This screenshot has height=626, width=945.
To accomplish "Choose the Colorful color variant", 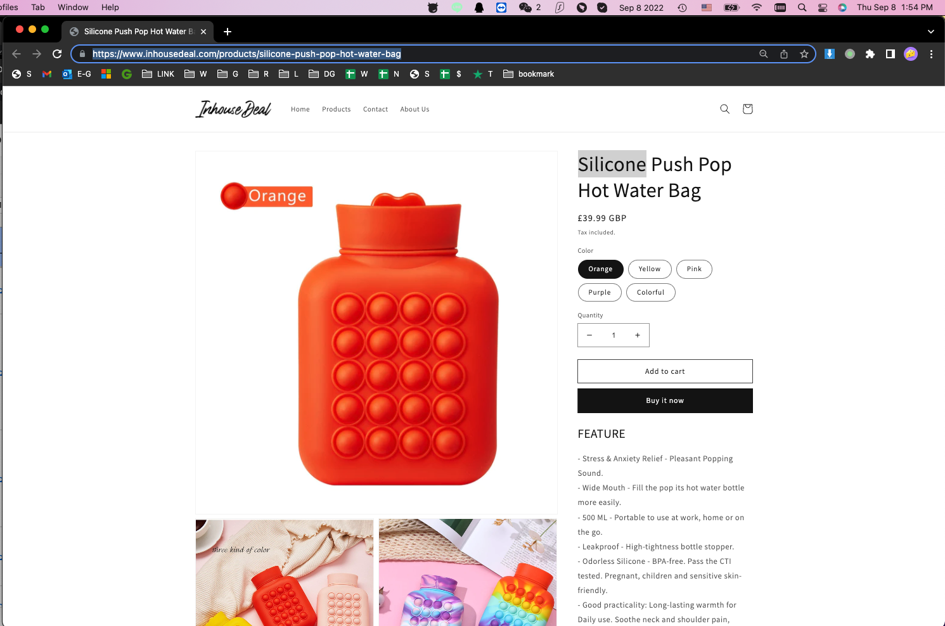I will click(x=651, y=293).
